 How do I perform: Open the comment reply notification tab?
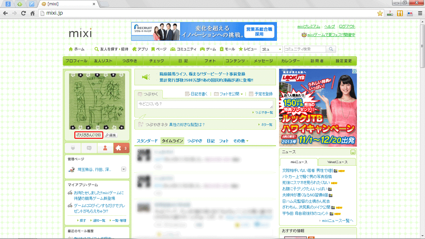(89, 148)
